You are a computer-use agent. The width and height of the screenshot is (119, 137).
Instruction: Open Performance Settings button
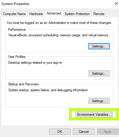(x=99, y=46)
